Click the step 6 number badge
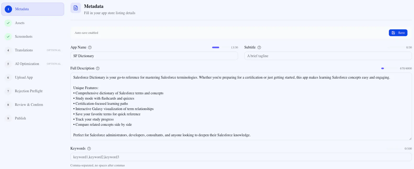This screenshot has width=414, height=169. 8,77
